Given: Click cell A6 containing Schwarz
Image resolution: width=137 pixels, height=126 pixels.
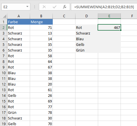Looking at the screenshot, I should point(19,50).
